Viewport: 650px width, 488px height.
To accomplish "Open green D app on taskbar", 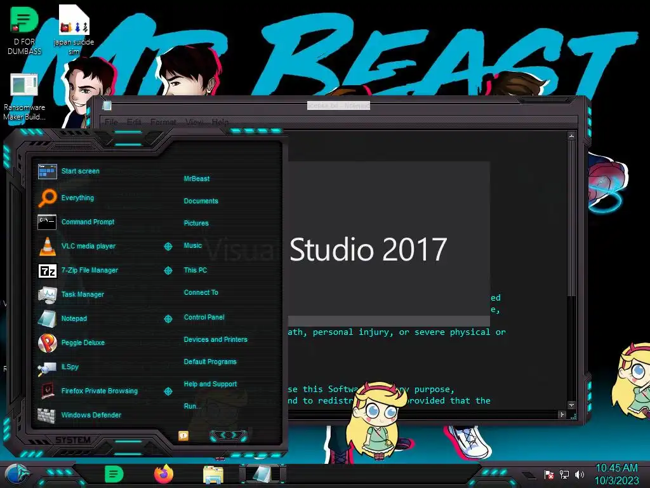I will pyautogui.click(x=114, y=474).
